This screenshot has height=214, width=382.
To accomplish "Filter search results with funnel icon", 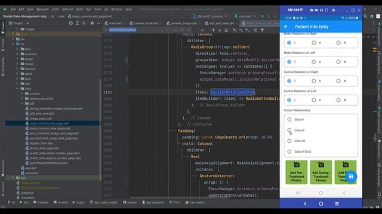I will point(262,30).
